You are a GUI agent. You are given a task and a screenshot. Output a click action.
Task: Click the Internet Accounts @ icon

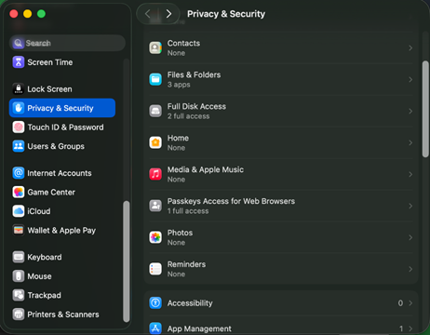tap(19, 173)
